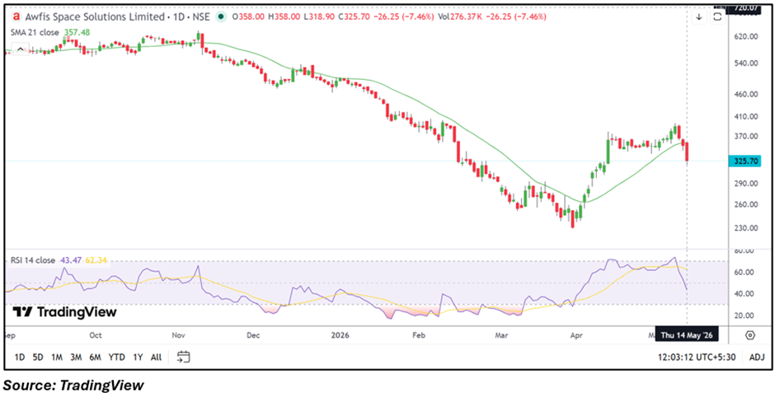Switch to the 1M range
Screen dimensions: 775x397
(57, 357)
